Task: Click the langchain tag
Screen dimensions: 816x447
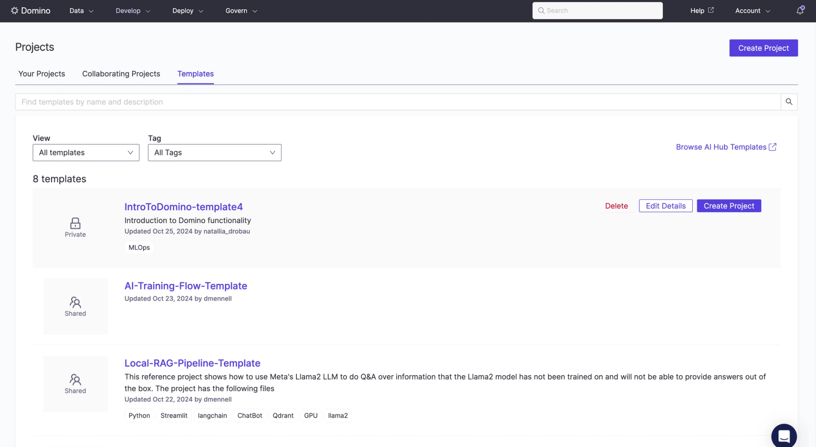Action: tap(212, 416)
